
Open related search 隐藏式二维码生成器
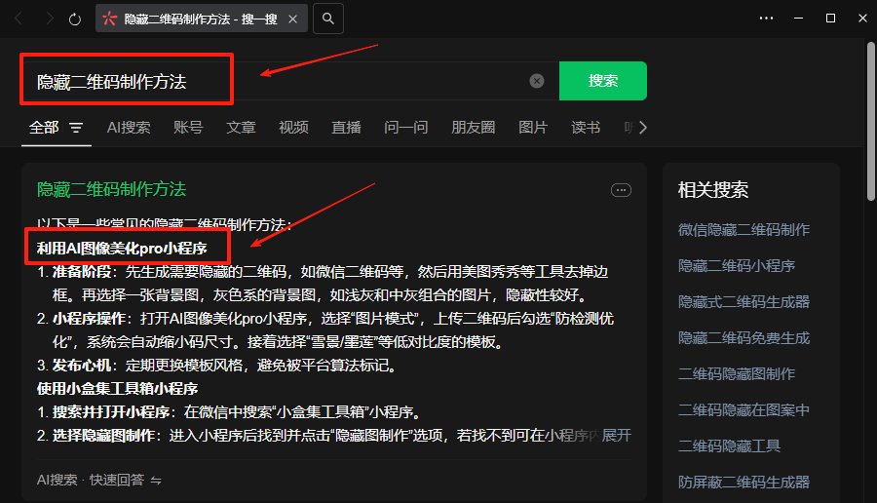744,302
